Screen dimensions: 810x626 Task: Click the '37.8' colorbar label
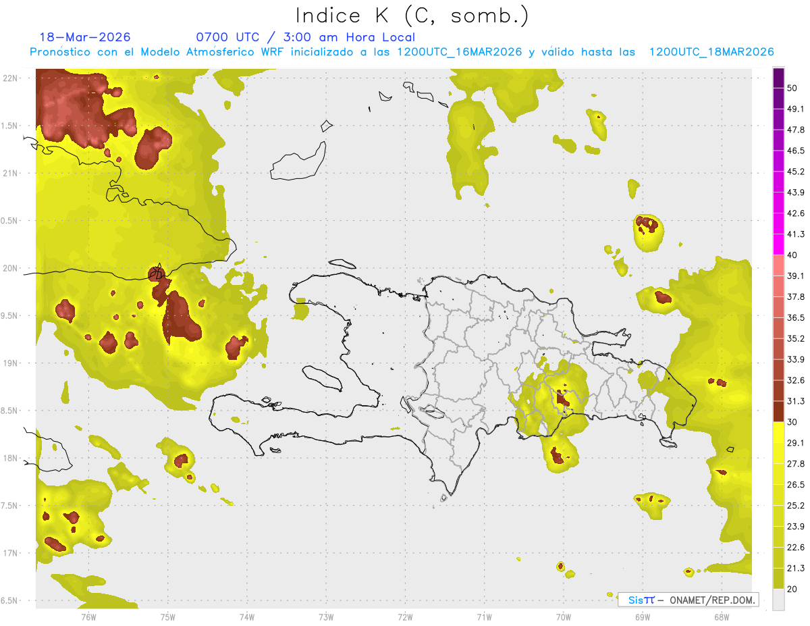(796, 297)
